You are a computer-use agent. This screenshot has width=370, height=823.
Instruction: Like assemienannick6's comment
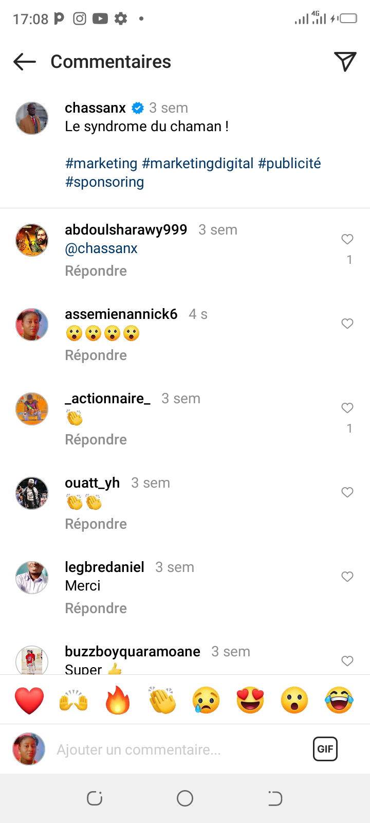[x=347, y=324]
